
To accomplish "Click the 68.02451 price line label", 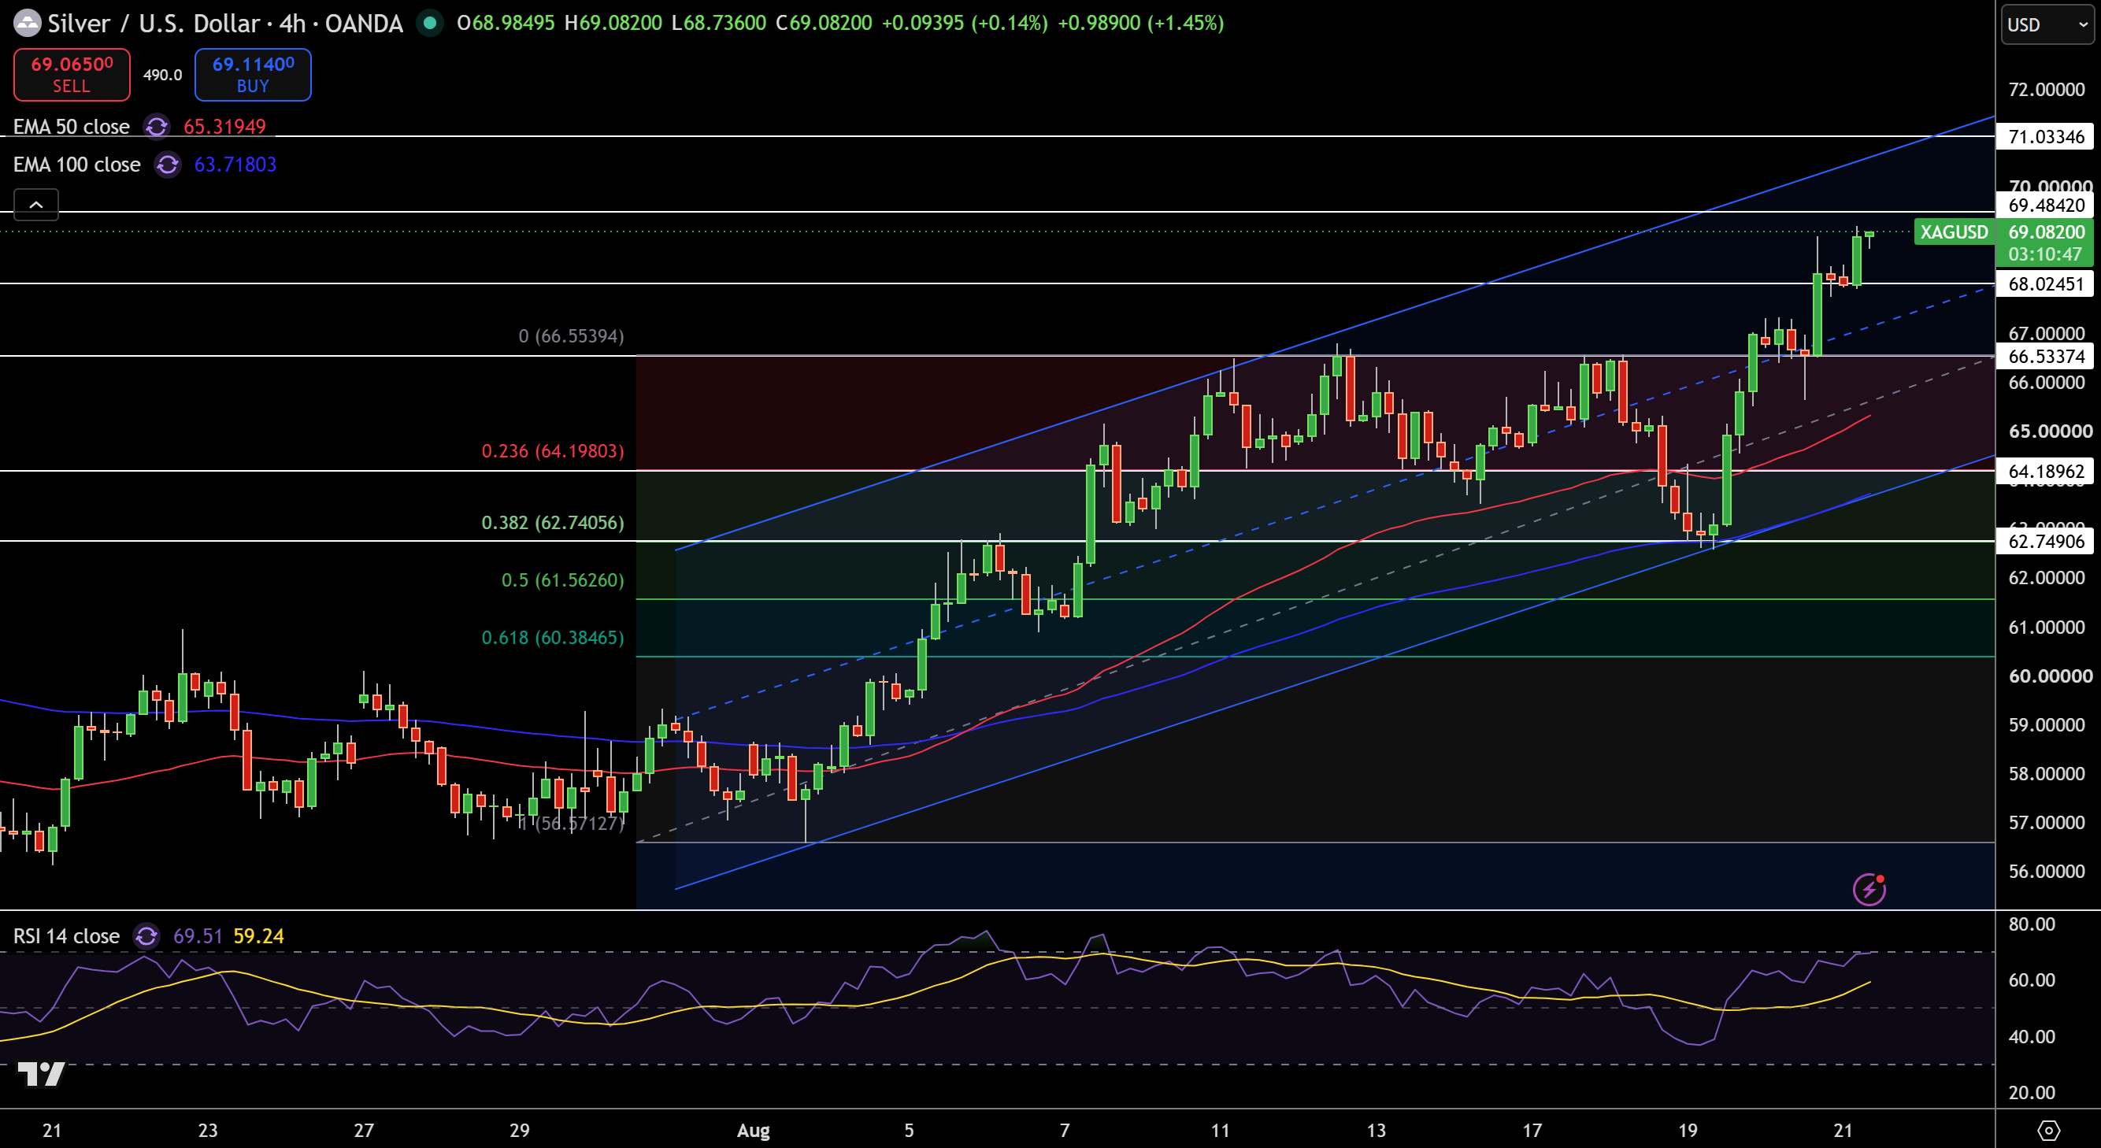I will point(2046,283).
